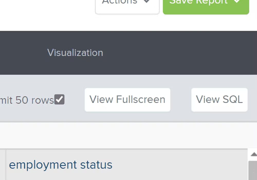Click the View Fullscreen button
257x180 pixels.
click(127, 100)
